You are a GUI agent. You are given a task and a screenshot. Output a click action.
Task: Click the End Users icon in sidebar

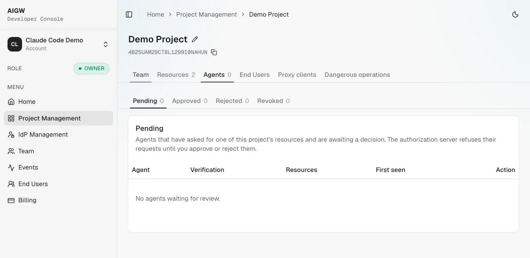[11, 184]
